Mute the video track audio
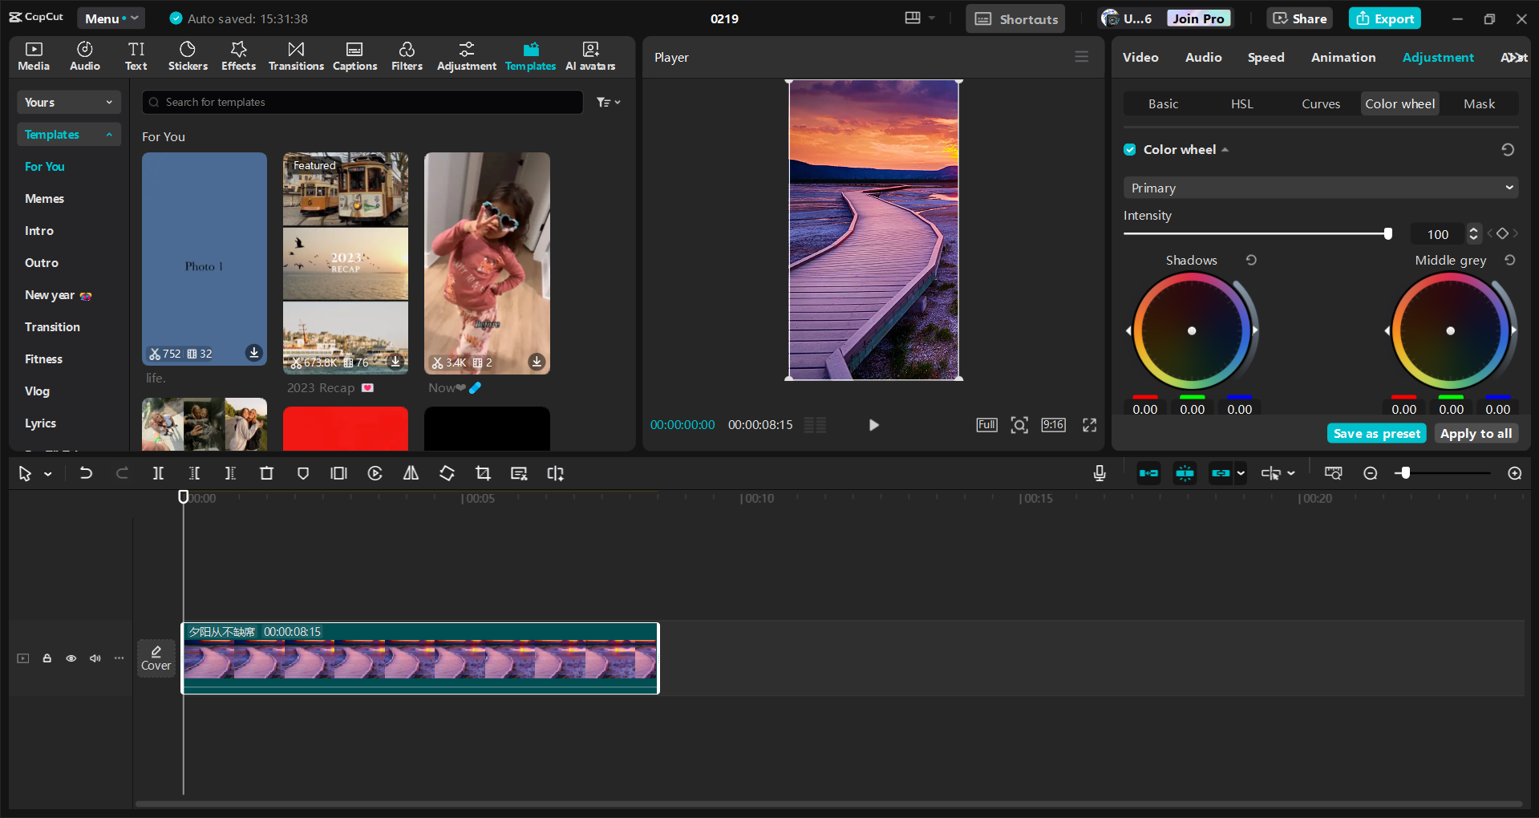The width and height of the screenshot is (1539, 818). tap(95, 658)
